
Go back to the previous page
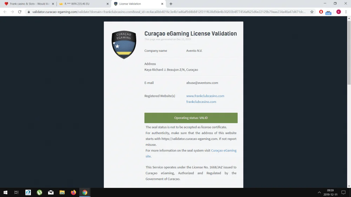(5, 12)
